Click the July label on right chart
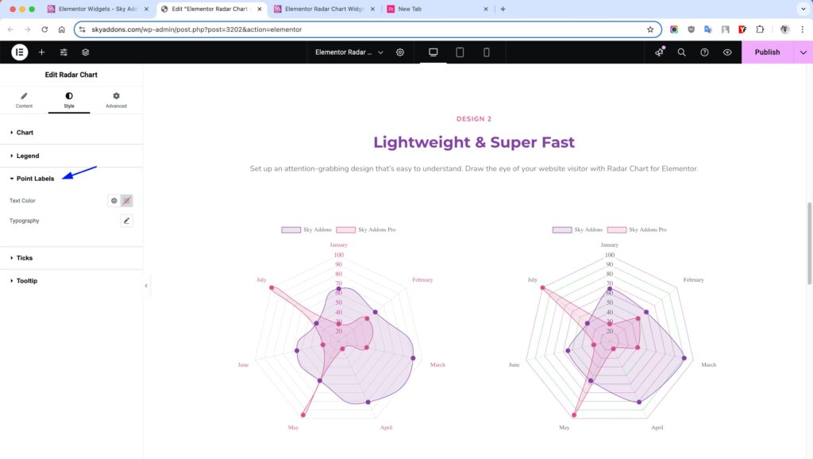Image resolution: width=813 pixels, height=459 pixels. click(533, 280)
